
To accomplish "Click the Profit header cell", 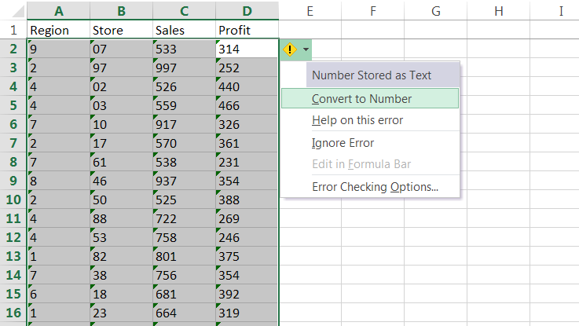I will [247, 30].
